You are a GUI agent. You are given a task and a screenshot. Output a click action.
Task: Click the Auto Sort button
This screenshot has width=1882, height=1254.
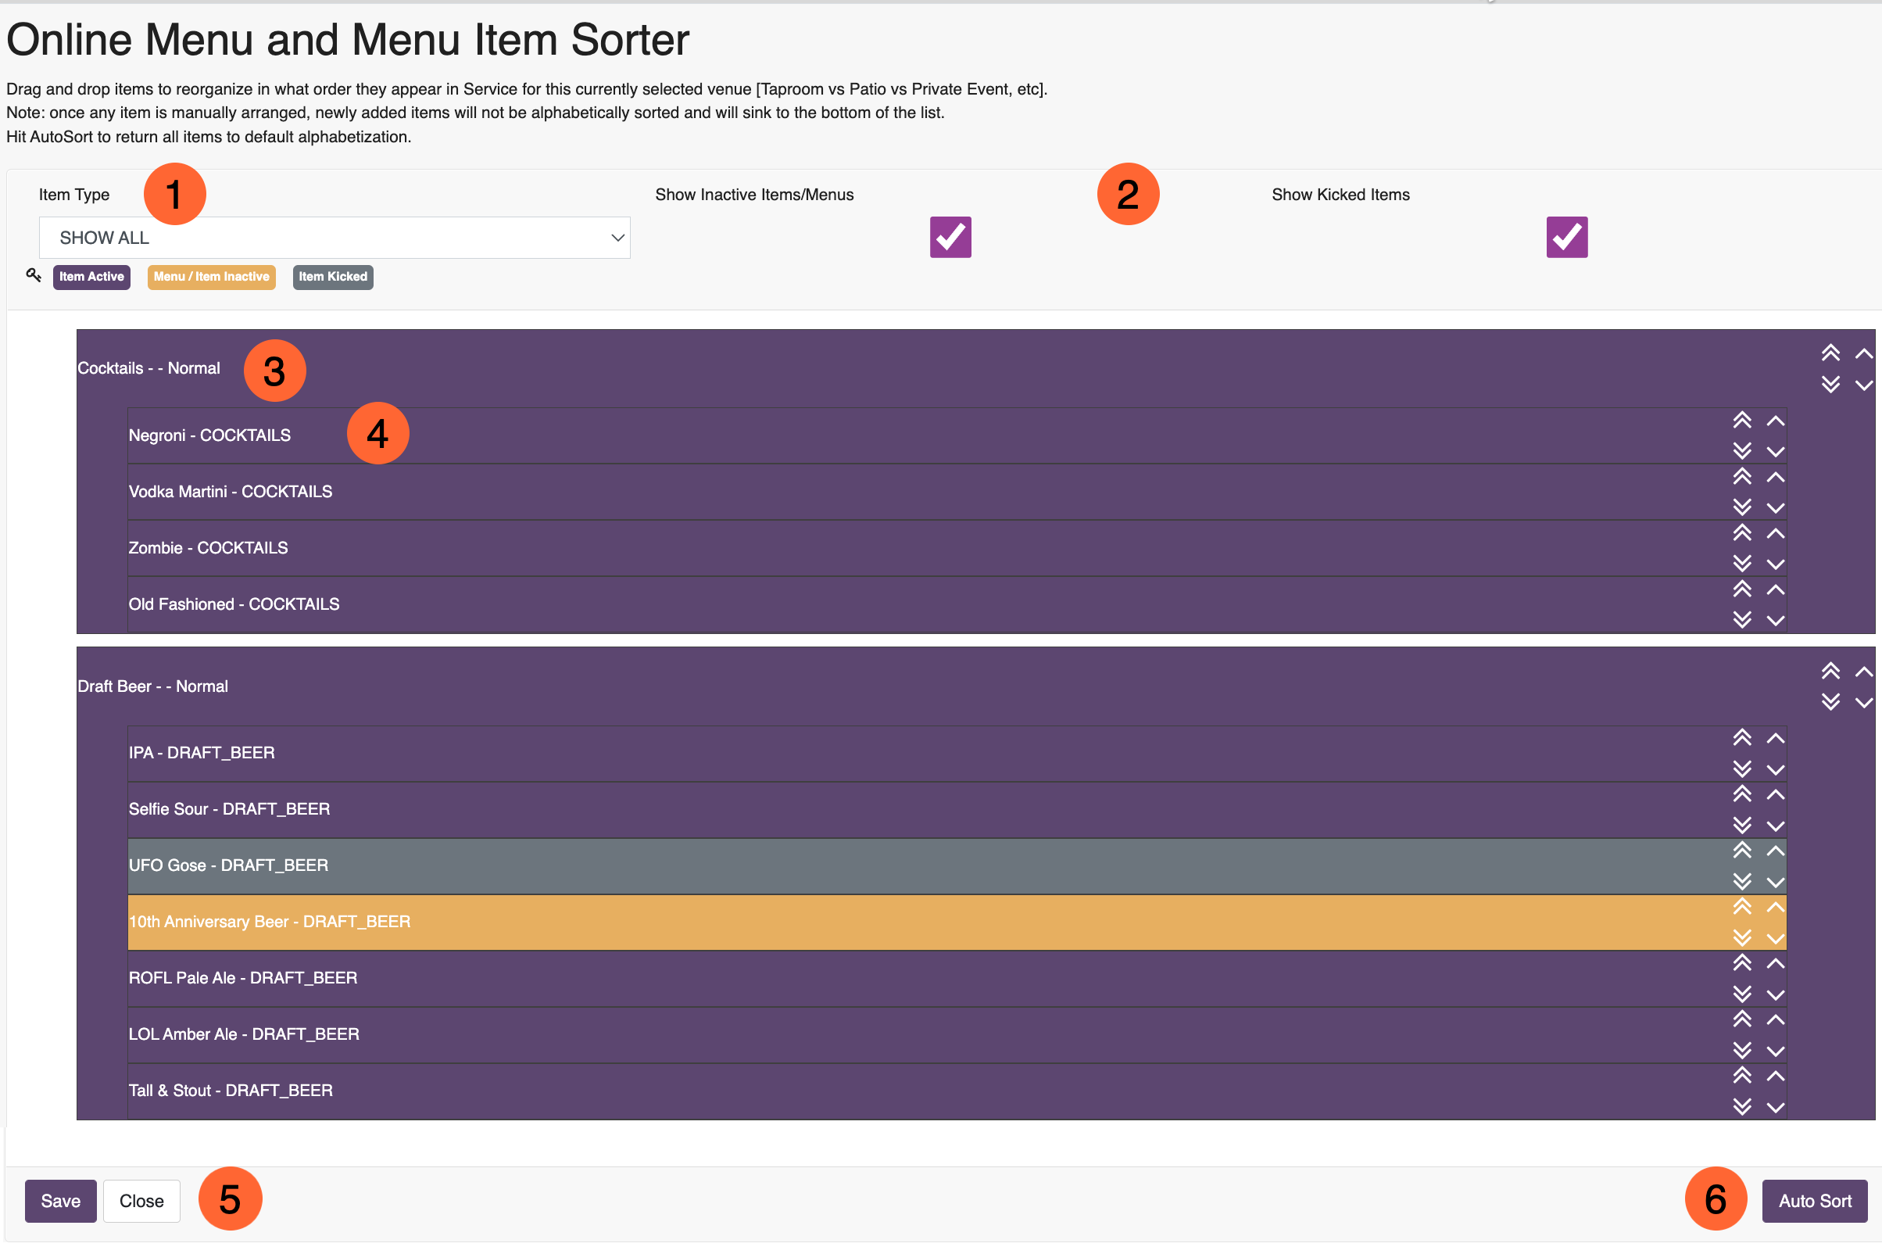coord(1814,1200)
